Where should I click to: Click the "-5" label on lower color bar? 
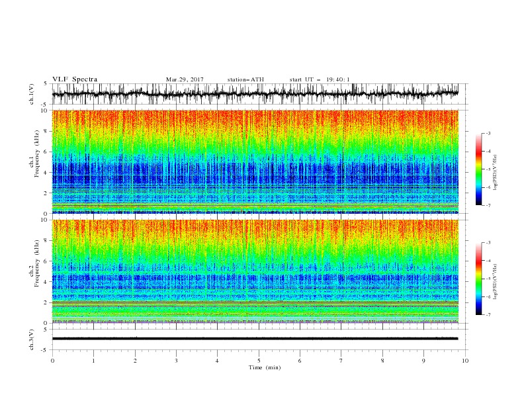pos(488,279)
